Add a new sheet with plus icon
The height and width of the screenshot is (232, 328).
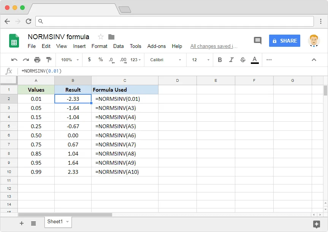tap(22, 223)
